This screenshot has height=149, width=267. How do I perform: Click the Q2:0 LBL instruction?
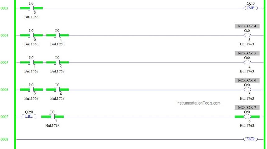(x=29, y=117)
